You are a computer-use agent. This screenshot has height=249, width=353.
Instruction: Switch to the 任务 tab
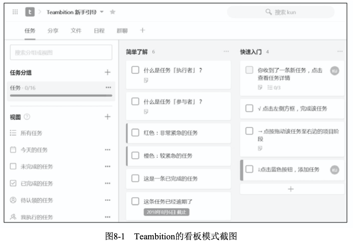(x=30, y=31)
